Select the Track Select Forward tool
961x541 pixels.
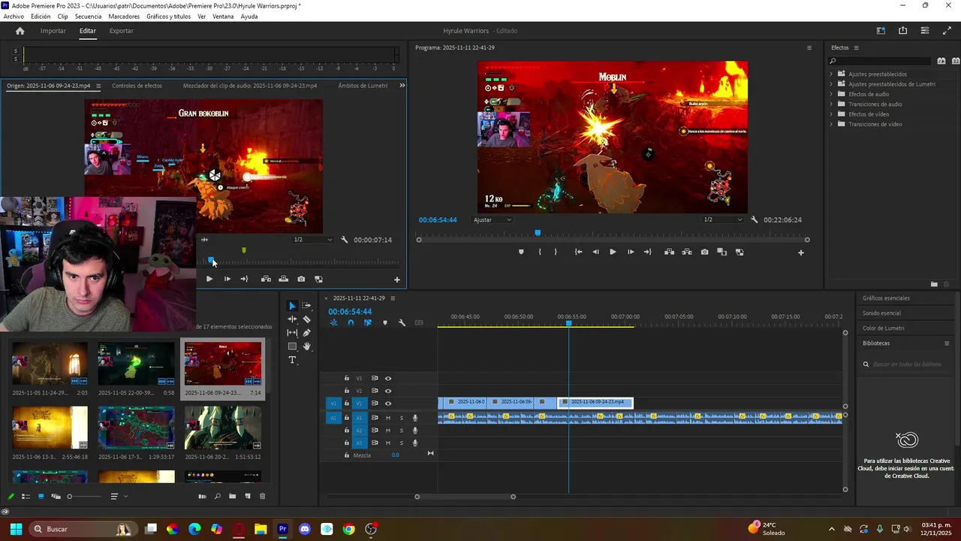(306, 306)
